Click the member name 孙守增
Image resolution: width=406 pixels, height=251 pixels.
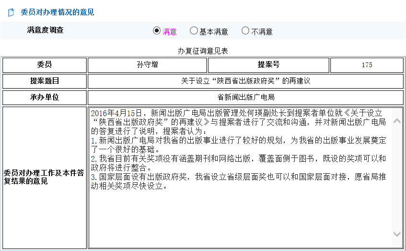pos(147,65)
